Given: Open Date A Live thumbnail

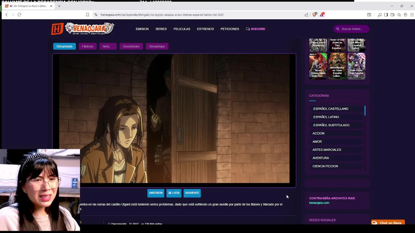Looking at the screenshot, I should point(356,66).
